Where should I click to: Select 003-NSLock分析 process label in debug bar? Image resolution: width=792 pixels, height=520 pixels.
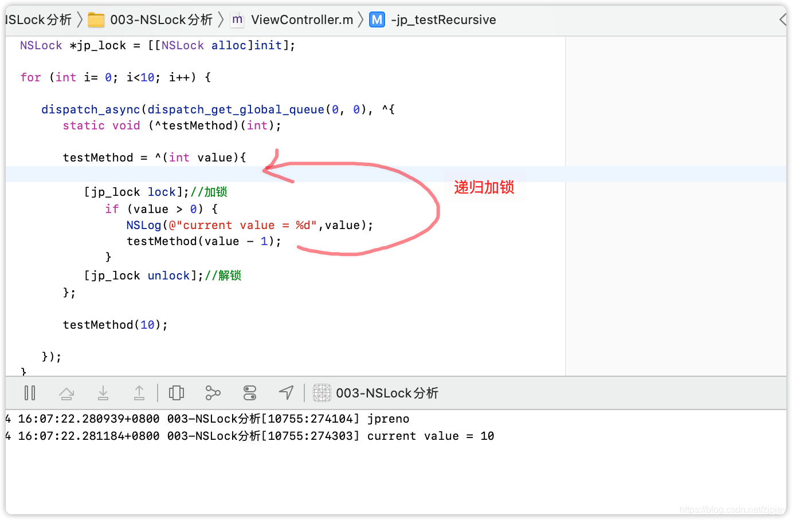point(387,393)
